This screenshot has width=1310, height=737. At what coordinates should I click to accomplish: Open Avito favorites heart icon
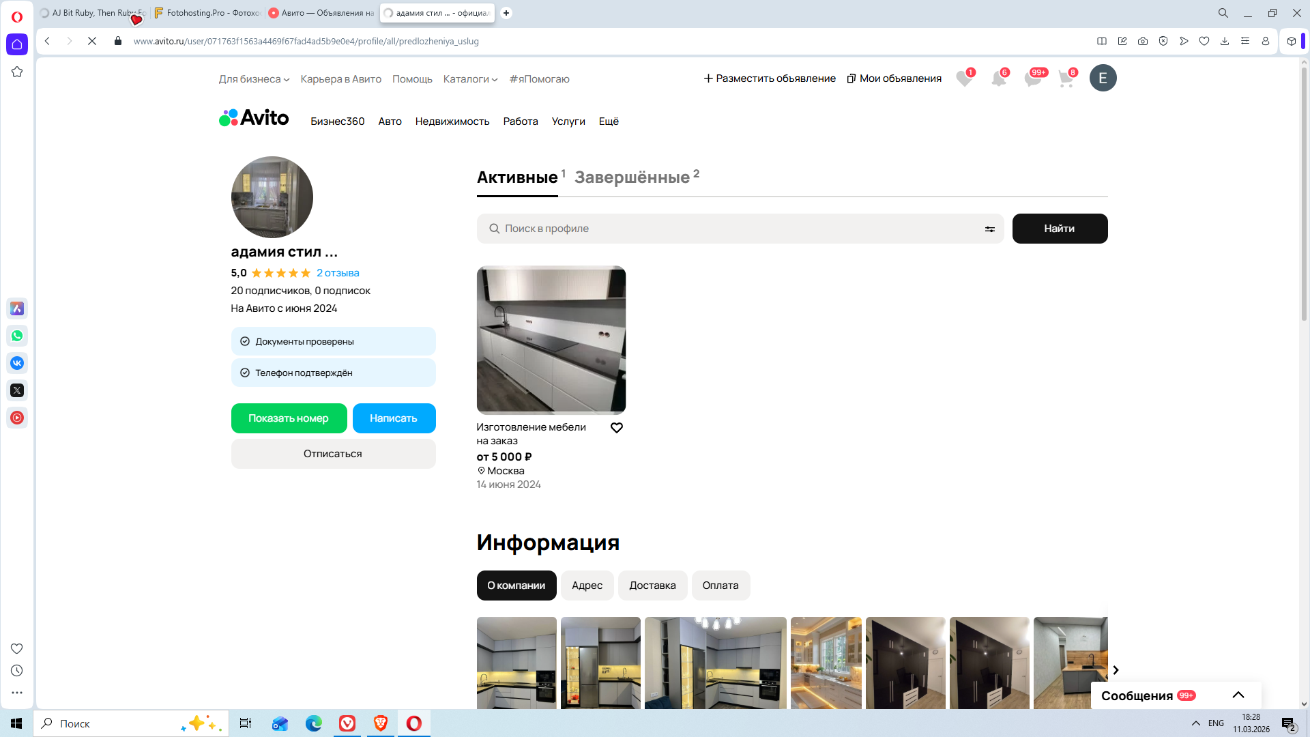pyautogui.click(x=963, y=78)
